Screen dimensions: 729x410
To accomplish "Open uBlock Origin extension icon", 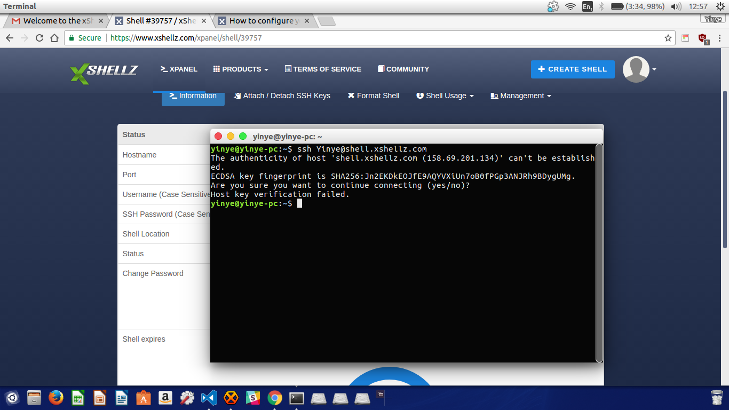I will 703,38.
